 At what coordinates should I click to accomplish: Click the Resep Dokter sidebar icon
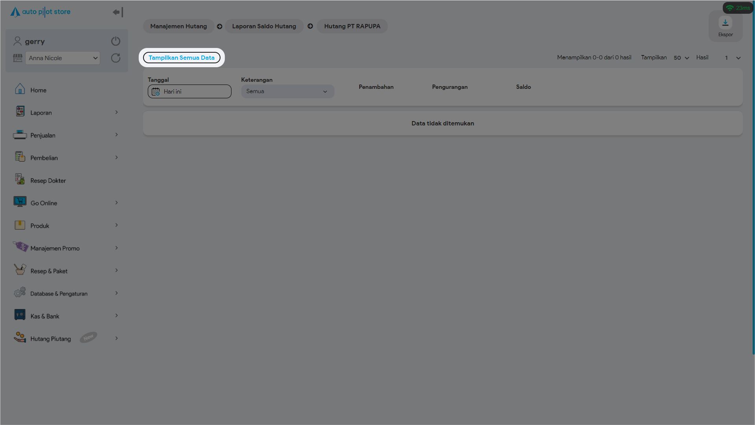20,180
